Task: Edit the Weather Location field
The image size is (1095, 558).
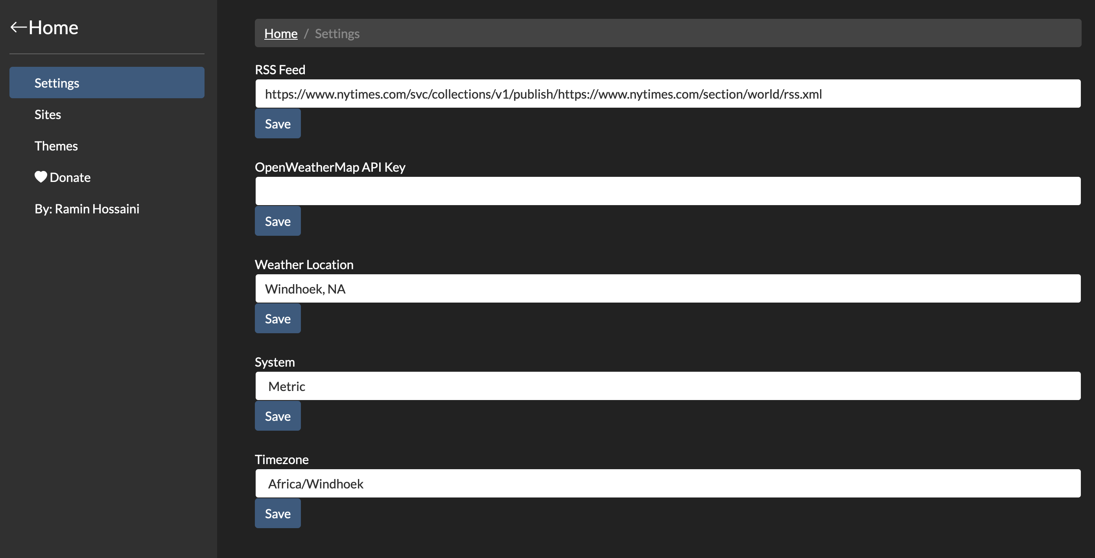Action: tap(668, 289)
